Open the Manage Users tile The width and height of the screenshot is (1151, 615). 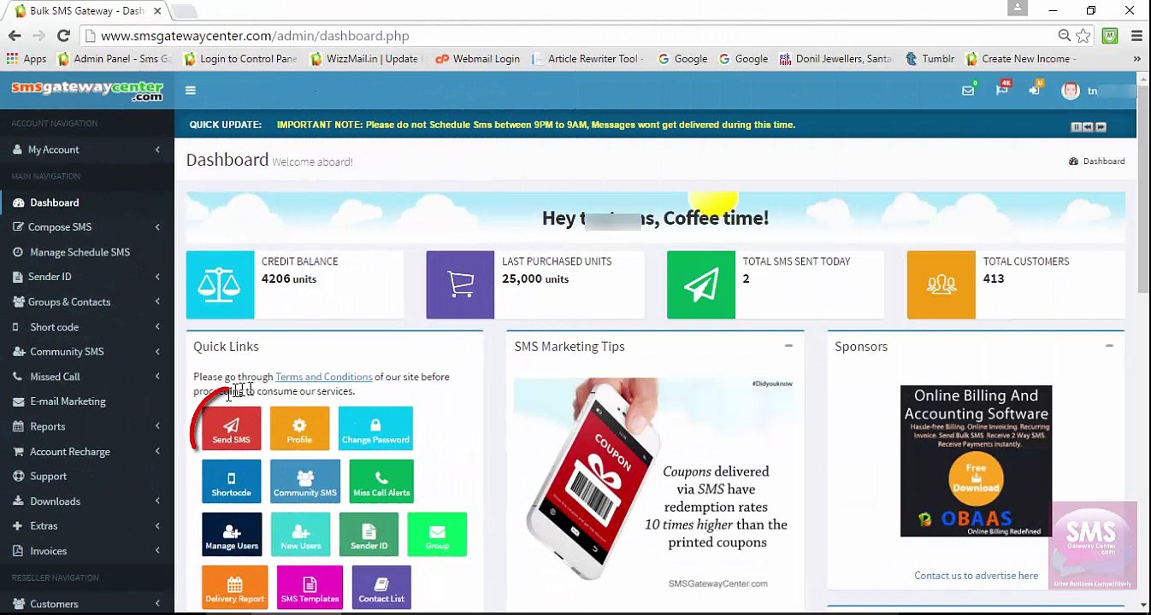coord(232,535)
